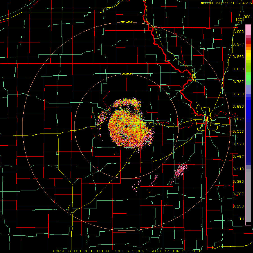Click the 0.893 legend value

[238, 57]
